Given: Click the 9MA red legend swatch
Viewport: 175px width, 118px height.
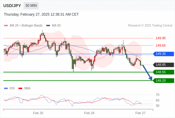Looking at the screenshot, I should tap(20, 88).
